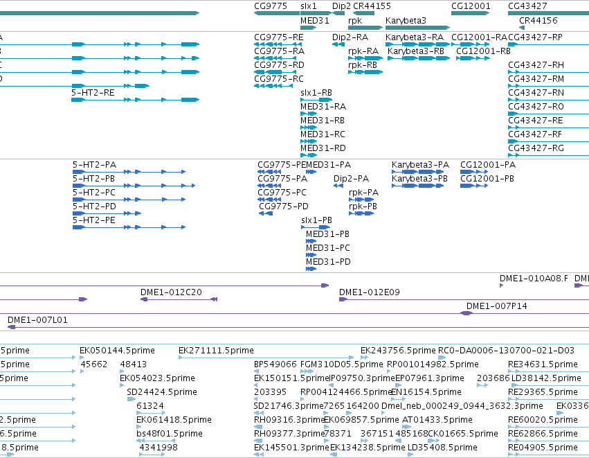Screen dimensions: 589x458
Task: Select the CR44156 gene label
Action: [538, 20]
